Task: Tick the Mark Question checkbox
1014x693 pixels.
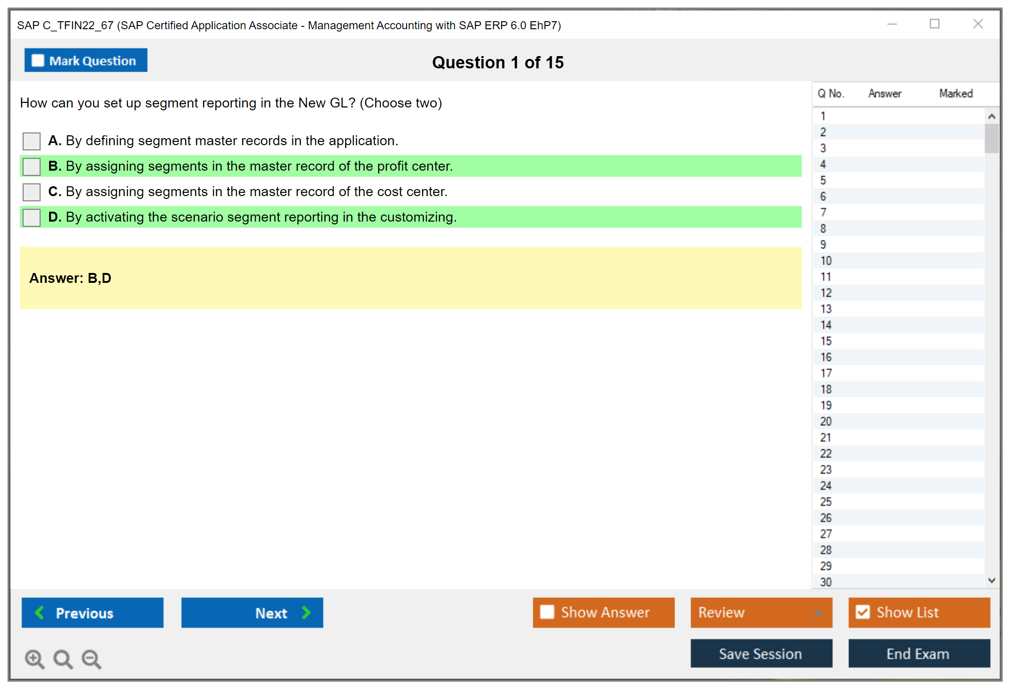Action: click(x=38, y=61)
